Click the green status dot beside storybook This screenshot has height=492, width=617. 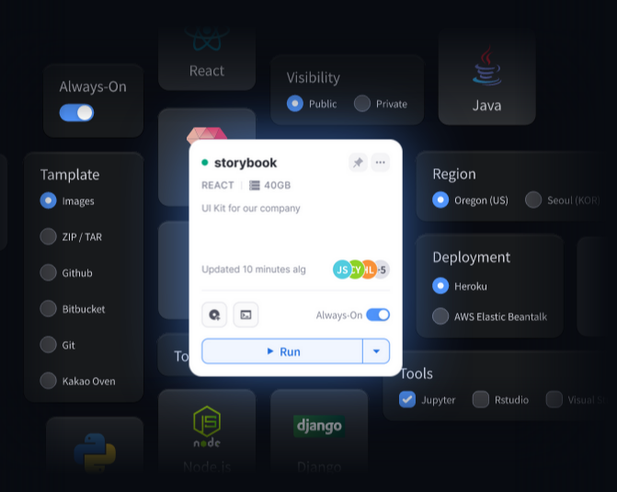[x=205, y=163]
